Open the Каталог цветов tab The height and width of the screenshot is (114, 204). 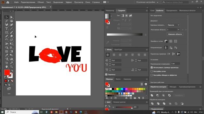point(119,102)
